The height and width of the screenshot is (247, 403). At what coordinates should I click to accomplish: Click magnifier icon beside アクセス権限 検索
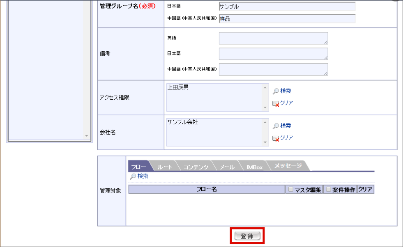point(276,91)
